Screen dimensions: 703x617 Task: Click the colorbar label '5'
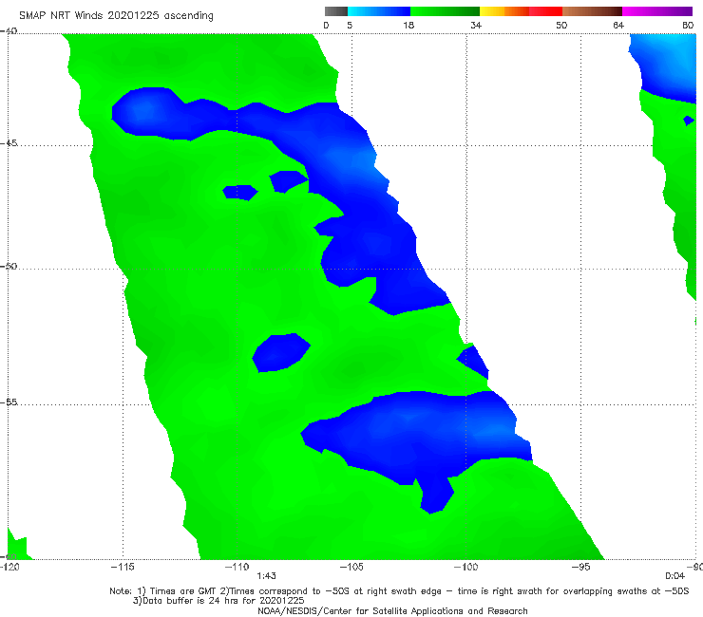(350, 25)
